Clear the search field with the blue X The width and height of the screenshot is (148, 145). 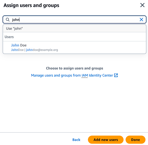click(x=141, y=20)
